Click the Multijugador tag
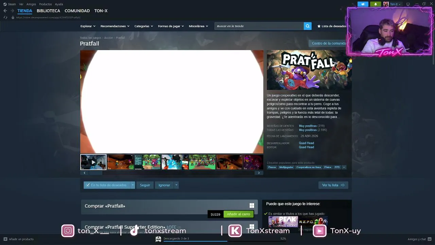Viewport: 435px width, 245px height. tap(286, 167)
